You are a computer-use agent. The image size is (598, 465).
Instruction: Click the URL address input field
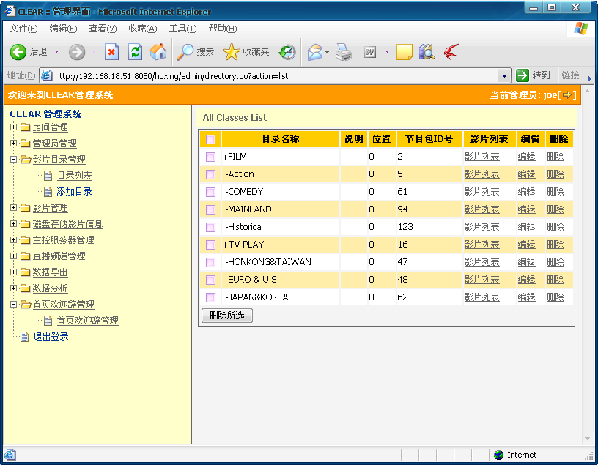point(276,76)
